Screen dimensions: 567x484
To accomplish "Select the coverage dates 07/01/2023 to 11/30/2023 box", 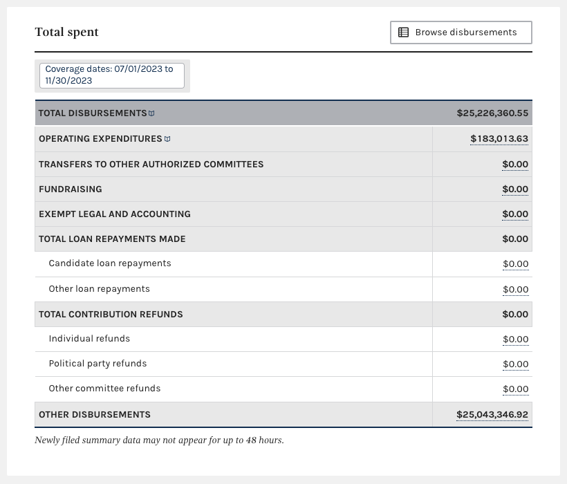I will 112,75.
